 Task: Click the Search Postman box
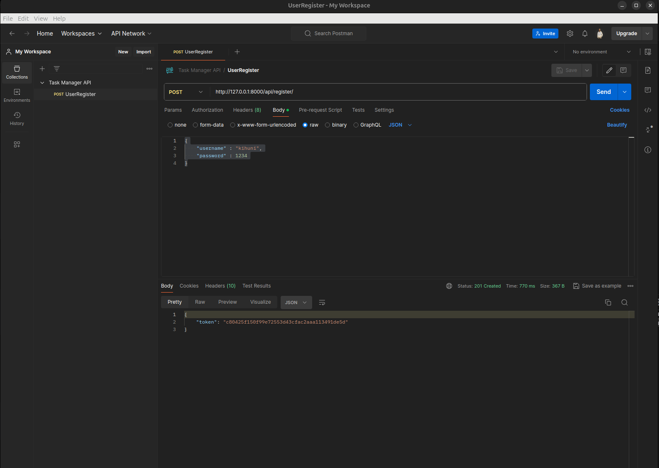[x=329, y=34]
